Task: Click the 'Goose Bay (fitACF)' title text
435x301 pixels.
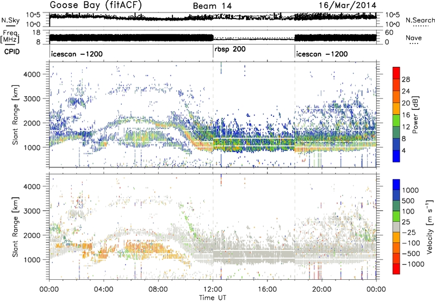Action: (x=96, y=5)
